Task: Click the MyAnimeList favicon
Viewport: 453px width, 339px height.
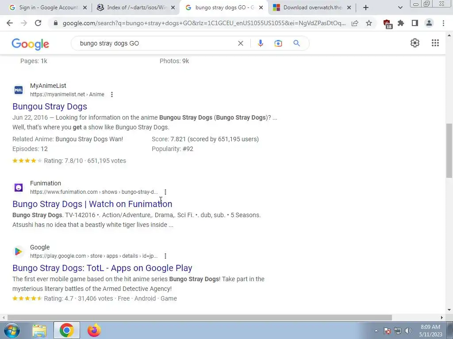Action: [19, 90]
